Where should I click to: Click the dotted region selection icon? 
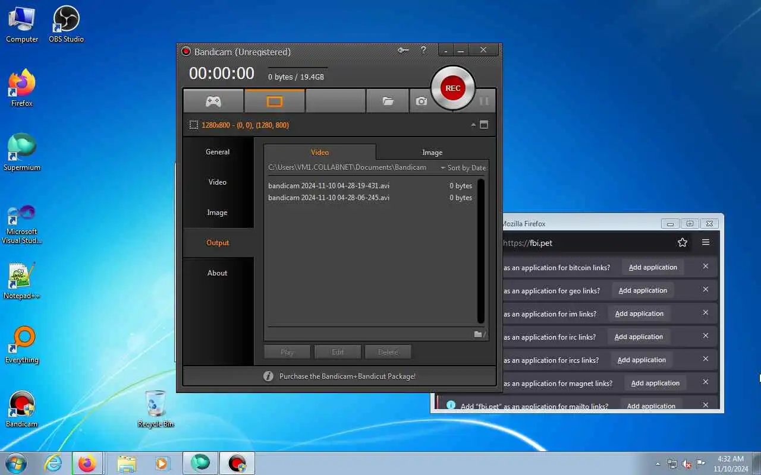(x=193, y=125)
